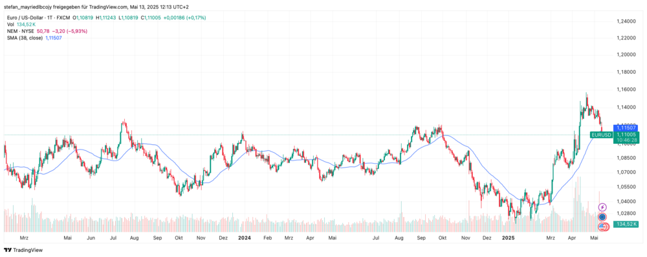Select the NEM · NYSE legend row

click(x=47, y=31)
